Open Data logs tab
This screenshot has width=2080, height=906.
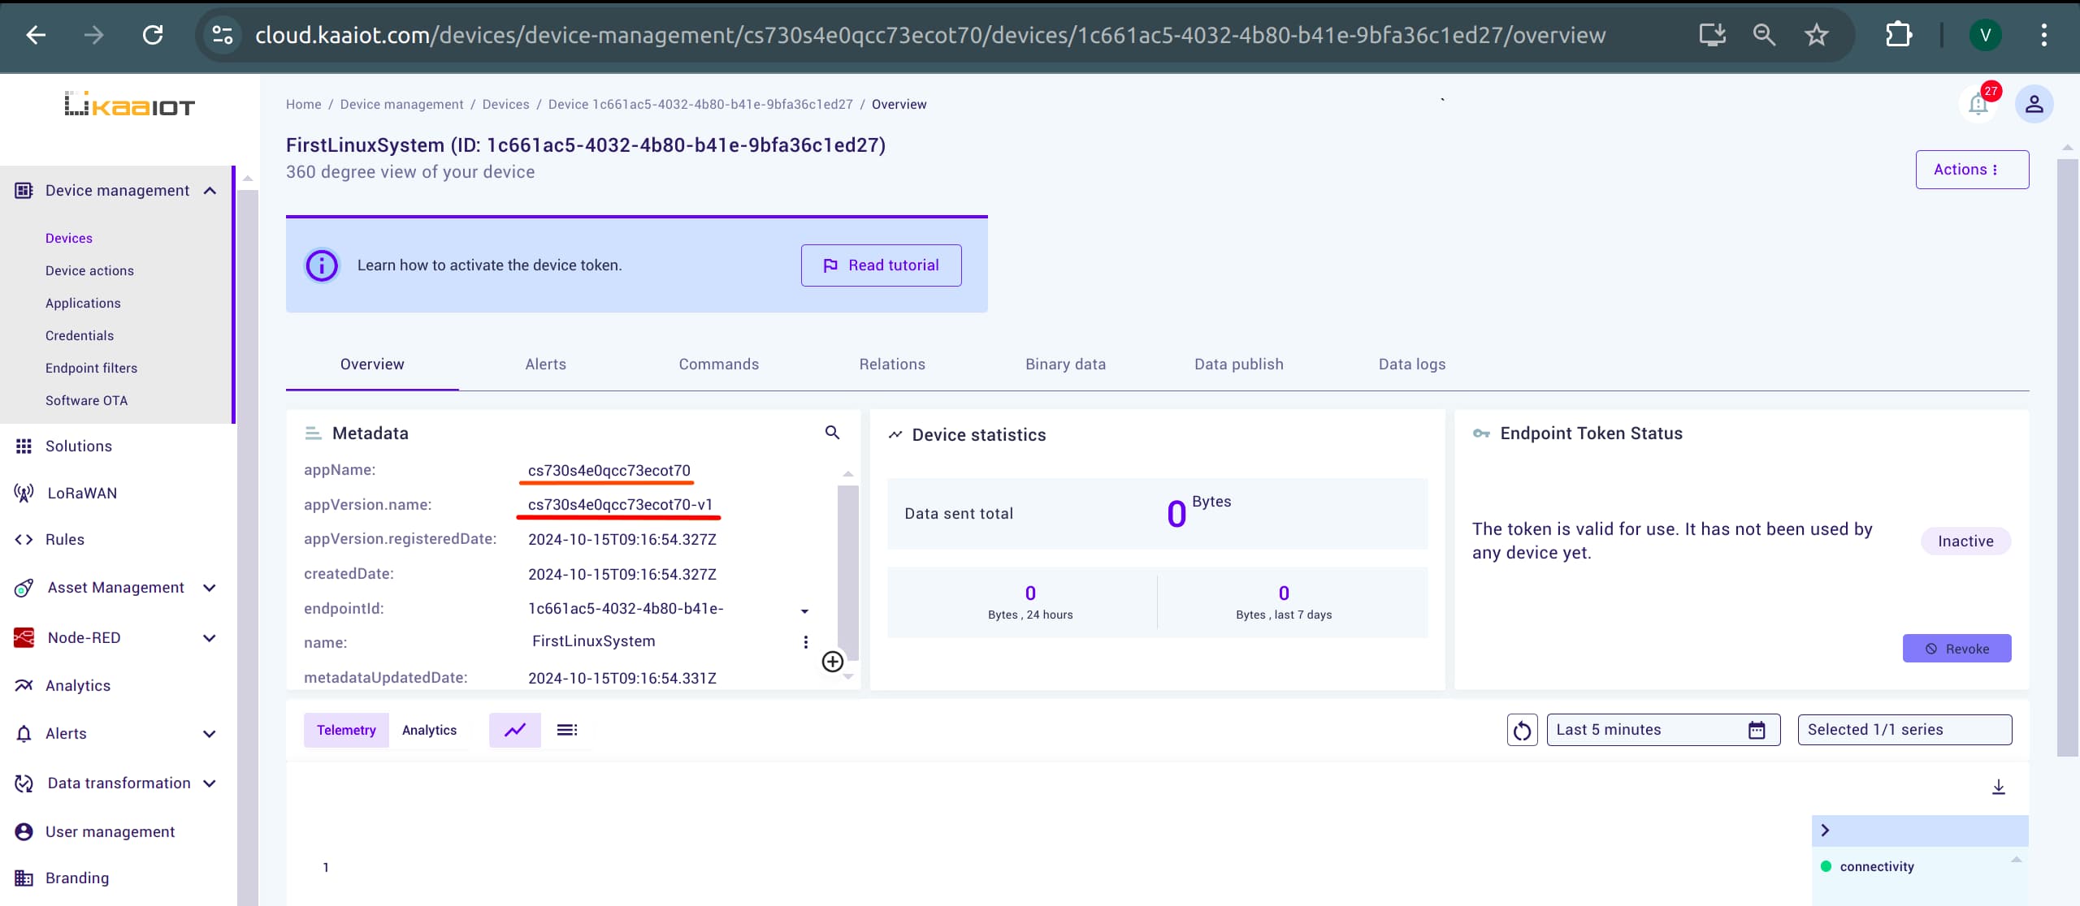(x=1411, y=365)
